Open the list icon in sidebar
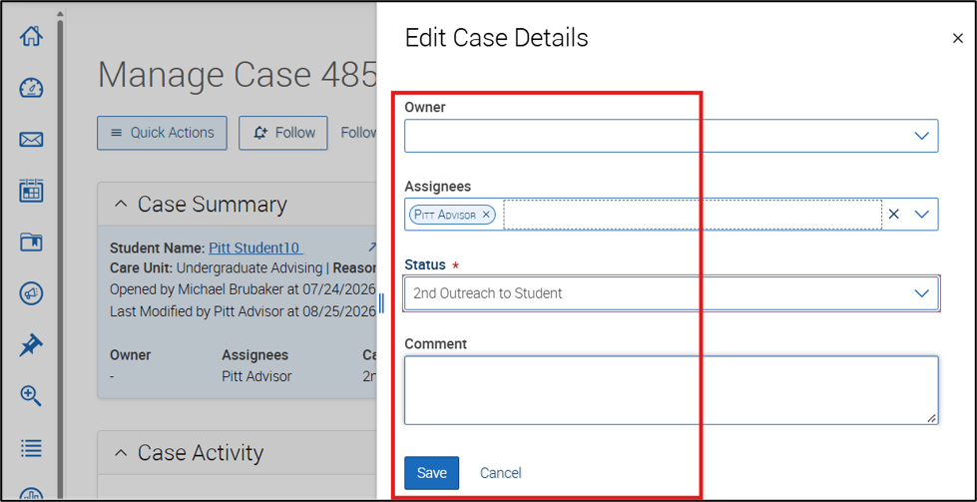The height and width of the screenshot is (502, 977). pyautogui.click(x=31, y=447)
